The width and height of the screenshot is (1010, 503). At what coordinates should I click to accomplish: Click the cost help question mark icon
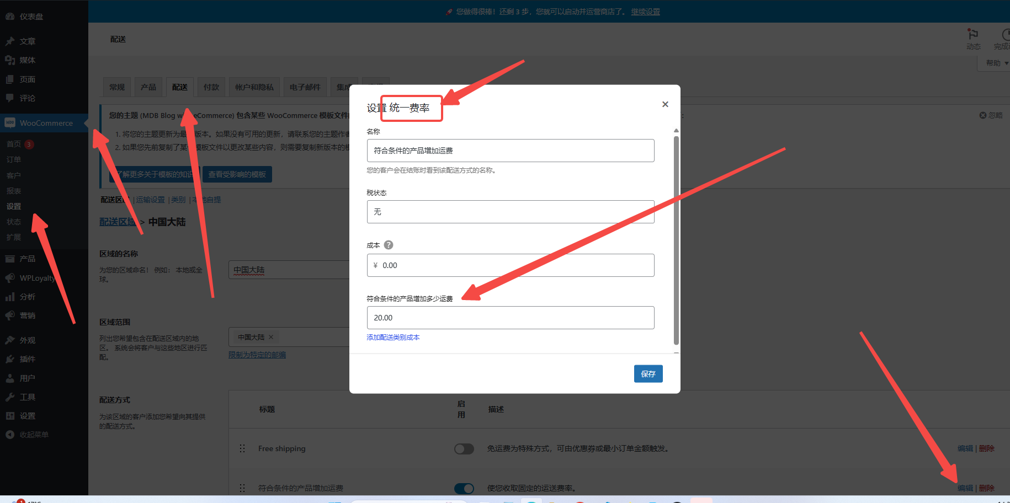tap(389, 245)
